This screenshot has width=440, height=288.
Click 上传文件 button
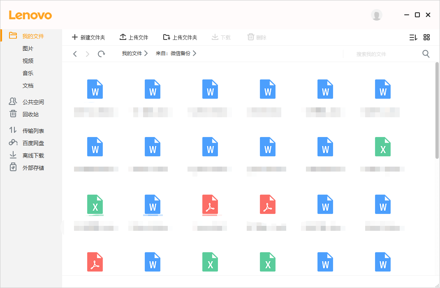click(134, 37)
